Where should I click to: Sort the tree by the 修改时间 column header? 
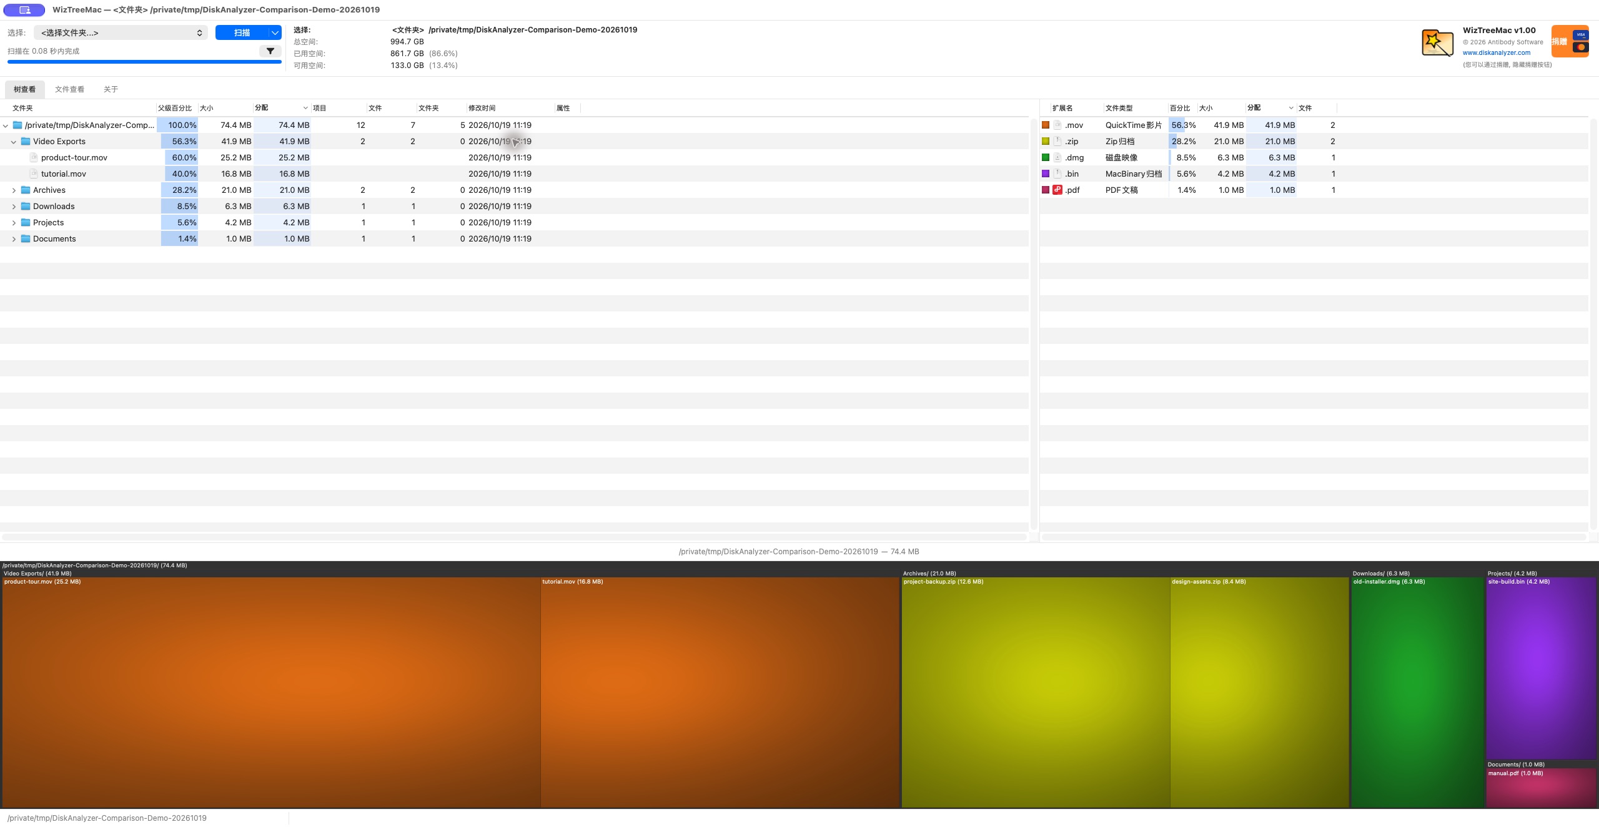(510, 108)
